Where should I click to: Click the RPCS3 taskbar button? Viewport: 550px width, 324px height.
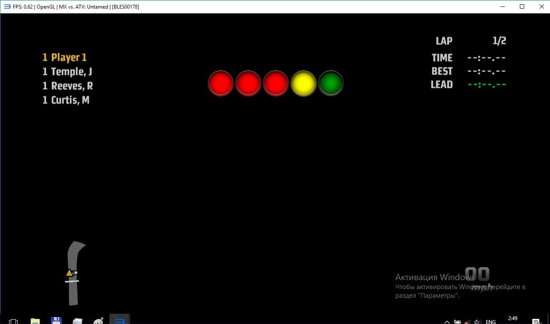119,320
